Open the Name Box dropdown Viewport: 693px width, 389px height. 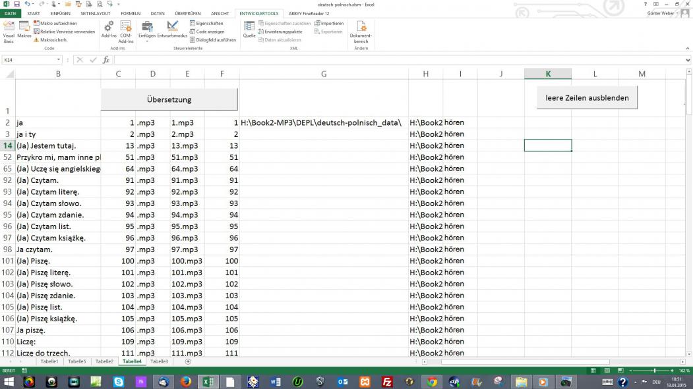click(x=58, y=60)
